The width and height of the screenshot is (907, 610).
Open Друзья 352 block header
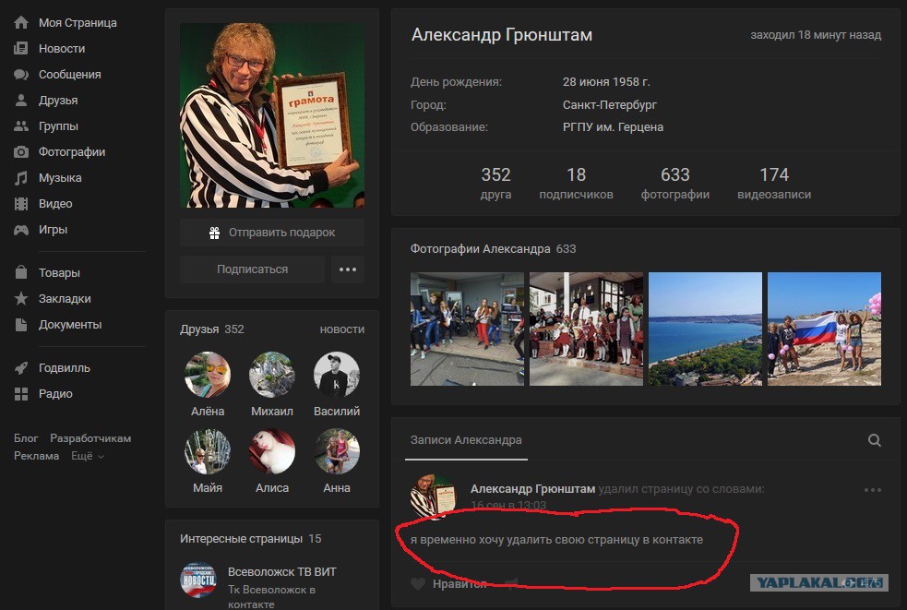[x=211, y=329]
